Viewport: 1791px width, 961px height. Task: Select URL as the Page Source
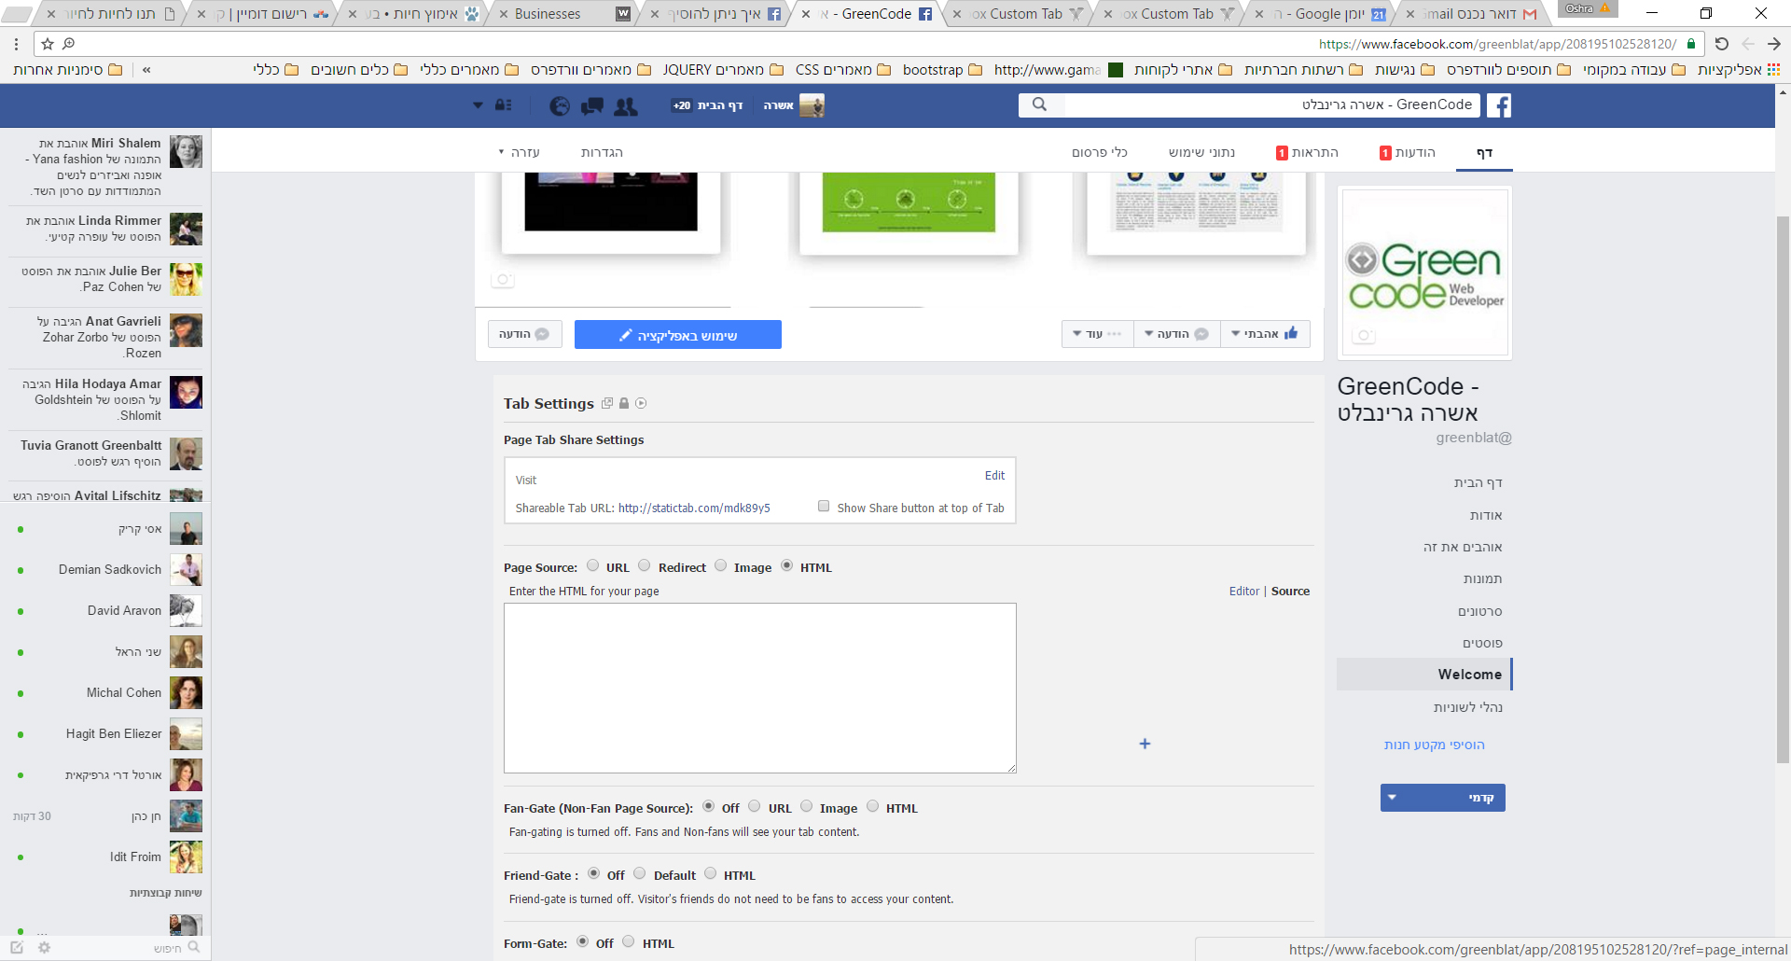tap(592, 565)
